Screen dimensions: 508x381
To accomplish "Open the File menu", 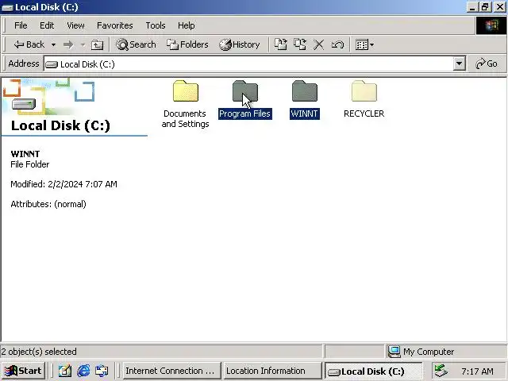I will click(x=21, y=25).
